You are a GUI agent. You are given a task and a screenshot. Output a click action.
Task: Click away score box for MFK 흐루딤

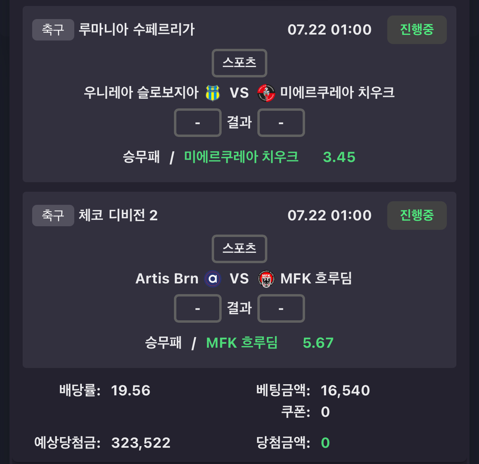point(281,308)
